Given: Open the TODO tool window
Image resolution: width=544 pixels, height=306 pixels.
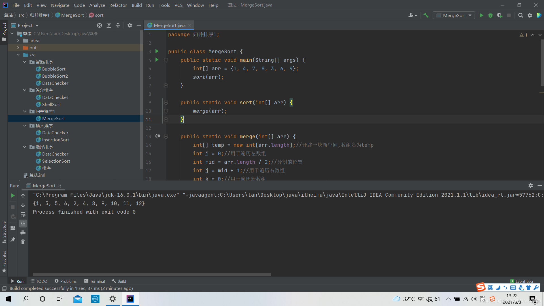Looking at the screenshot, I should click(x=39, y=281).
